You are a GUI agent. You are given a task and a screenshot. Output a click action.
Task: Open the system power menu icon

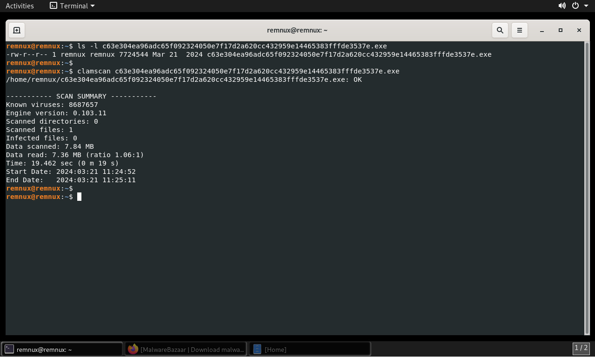575,6
